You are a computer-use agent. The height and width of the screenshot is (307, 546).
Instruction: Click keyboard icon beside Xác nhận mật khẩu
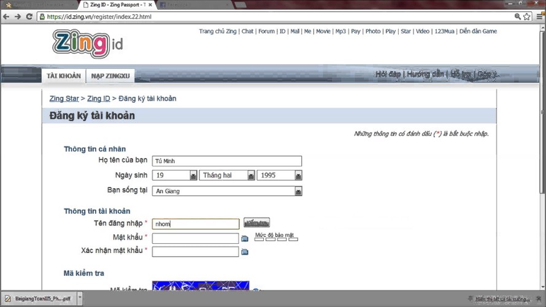pos(245,252)
